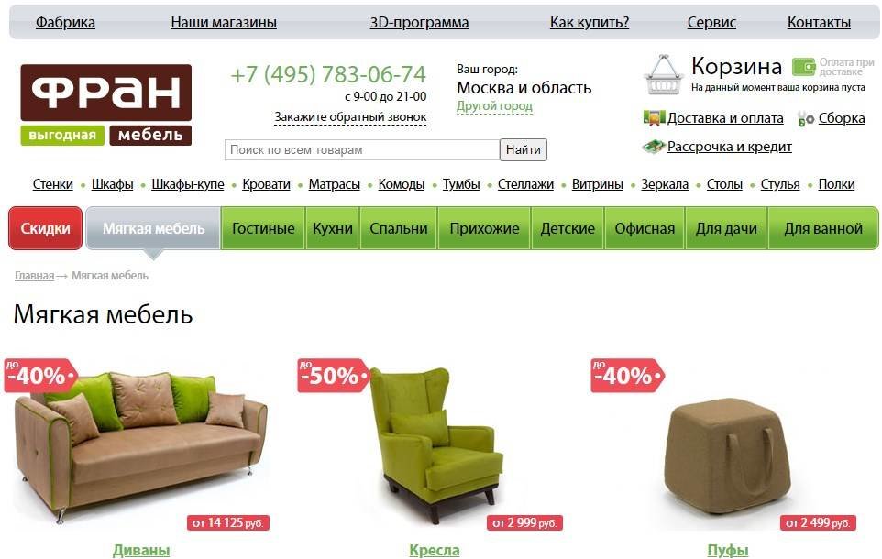The width and height of the screenshot is (882, 559).
Task: Open the red Скидки tab
Action: (46, 228)
